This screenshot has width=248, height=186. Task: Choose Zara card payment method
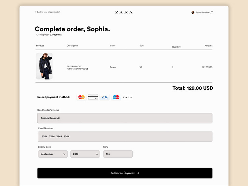click(x=127, y=97)
